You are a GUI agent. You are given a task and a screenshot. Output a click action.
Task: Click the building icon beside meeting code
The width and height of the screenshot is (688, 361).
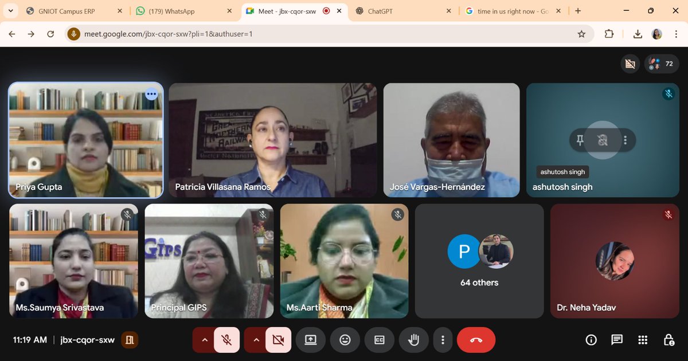[x=130, y=340]
